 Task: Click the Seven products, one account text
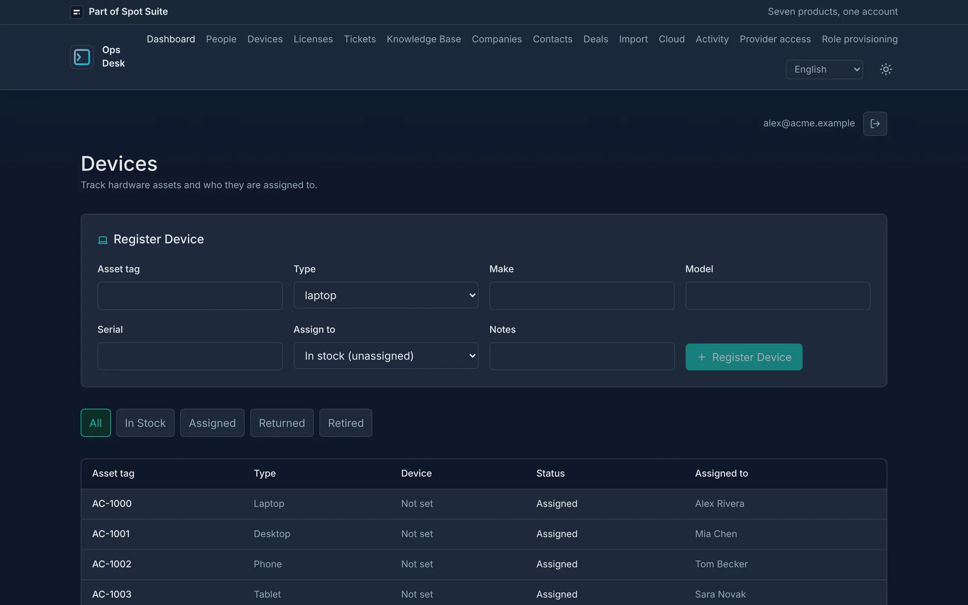[x=832, y=12]
